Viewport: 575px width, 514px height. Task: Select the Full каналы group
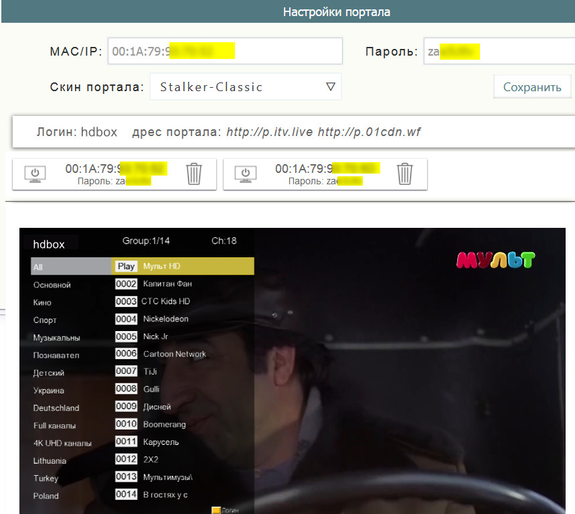[55, 426]
